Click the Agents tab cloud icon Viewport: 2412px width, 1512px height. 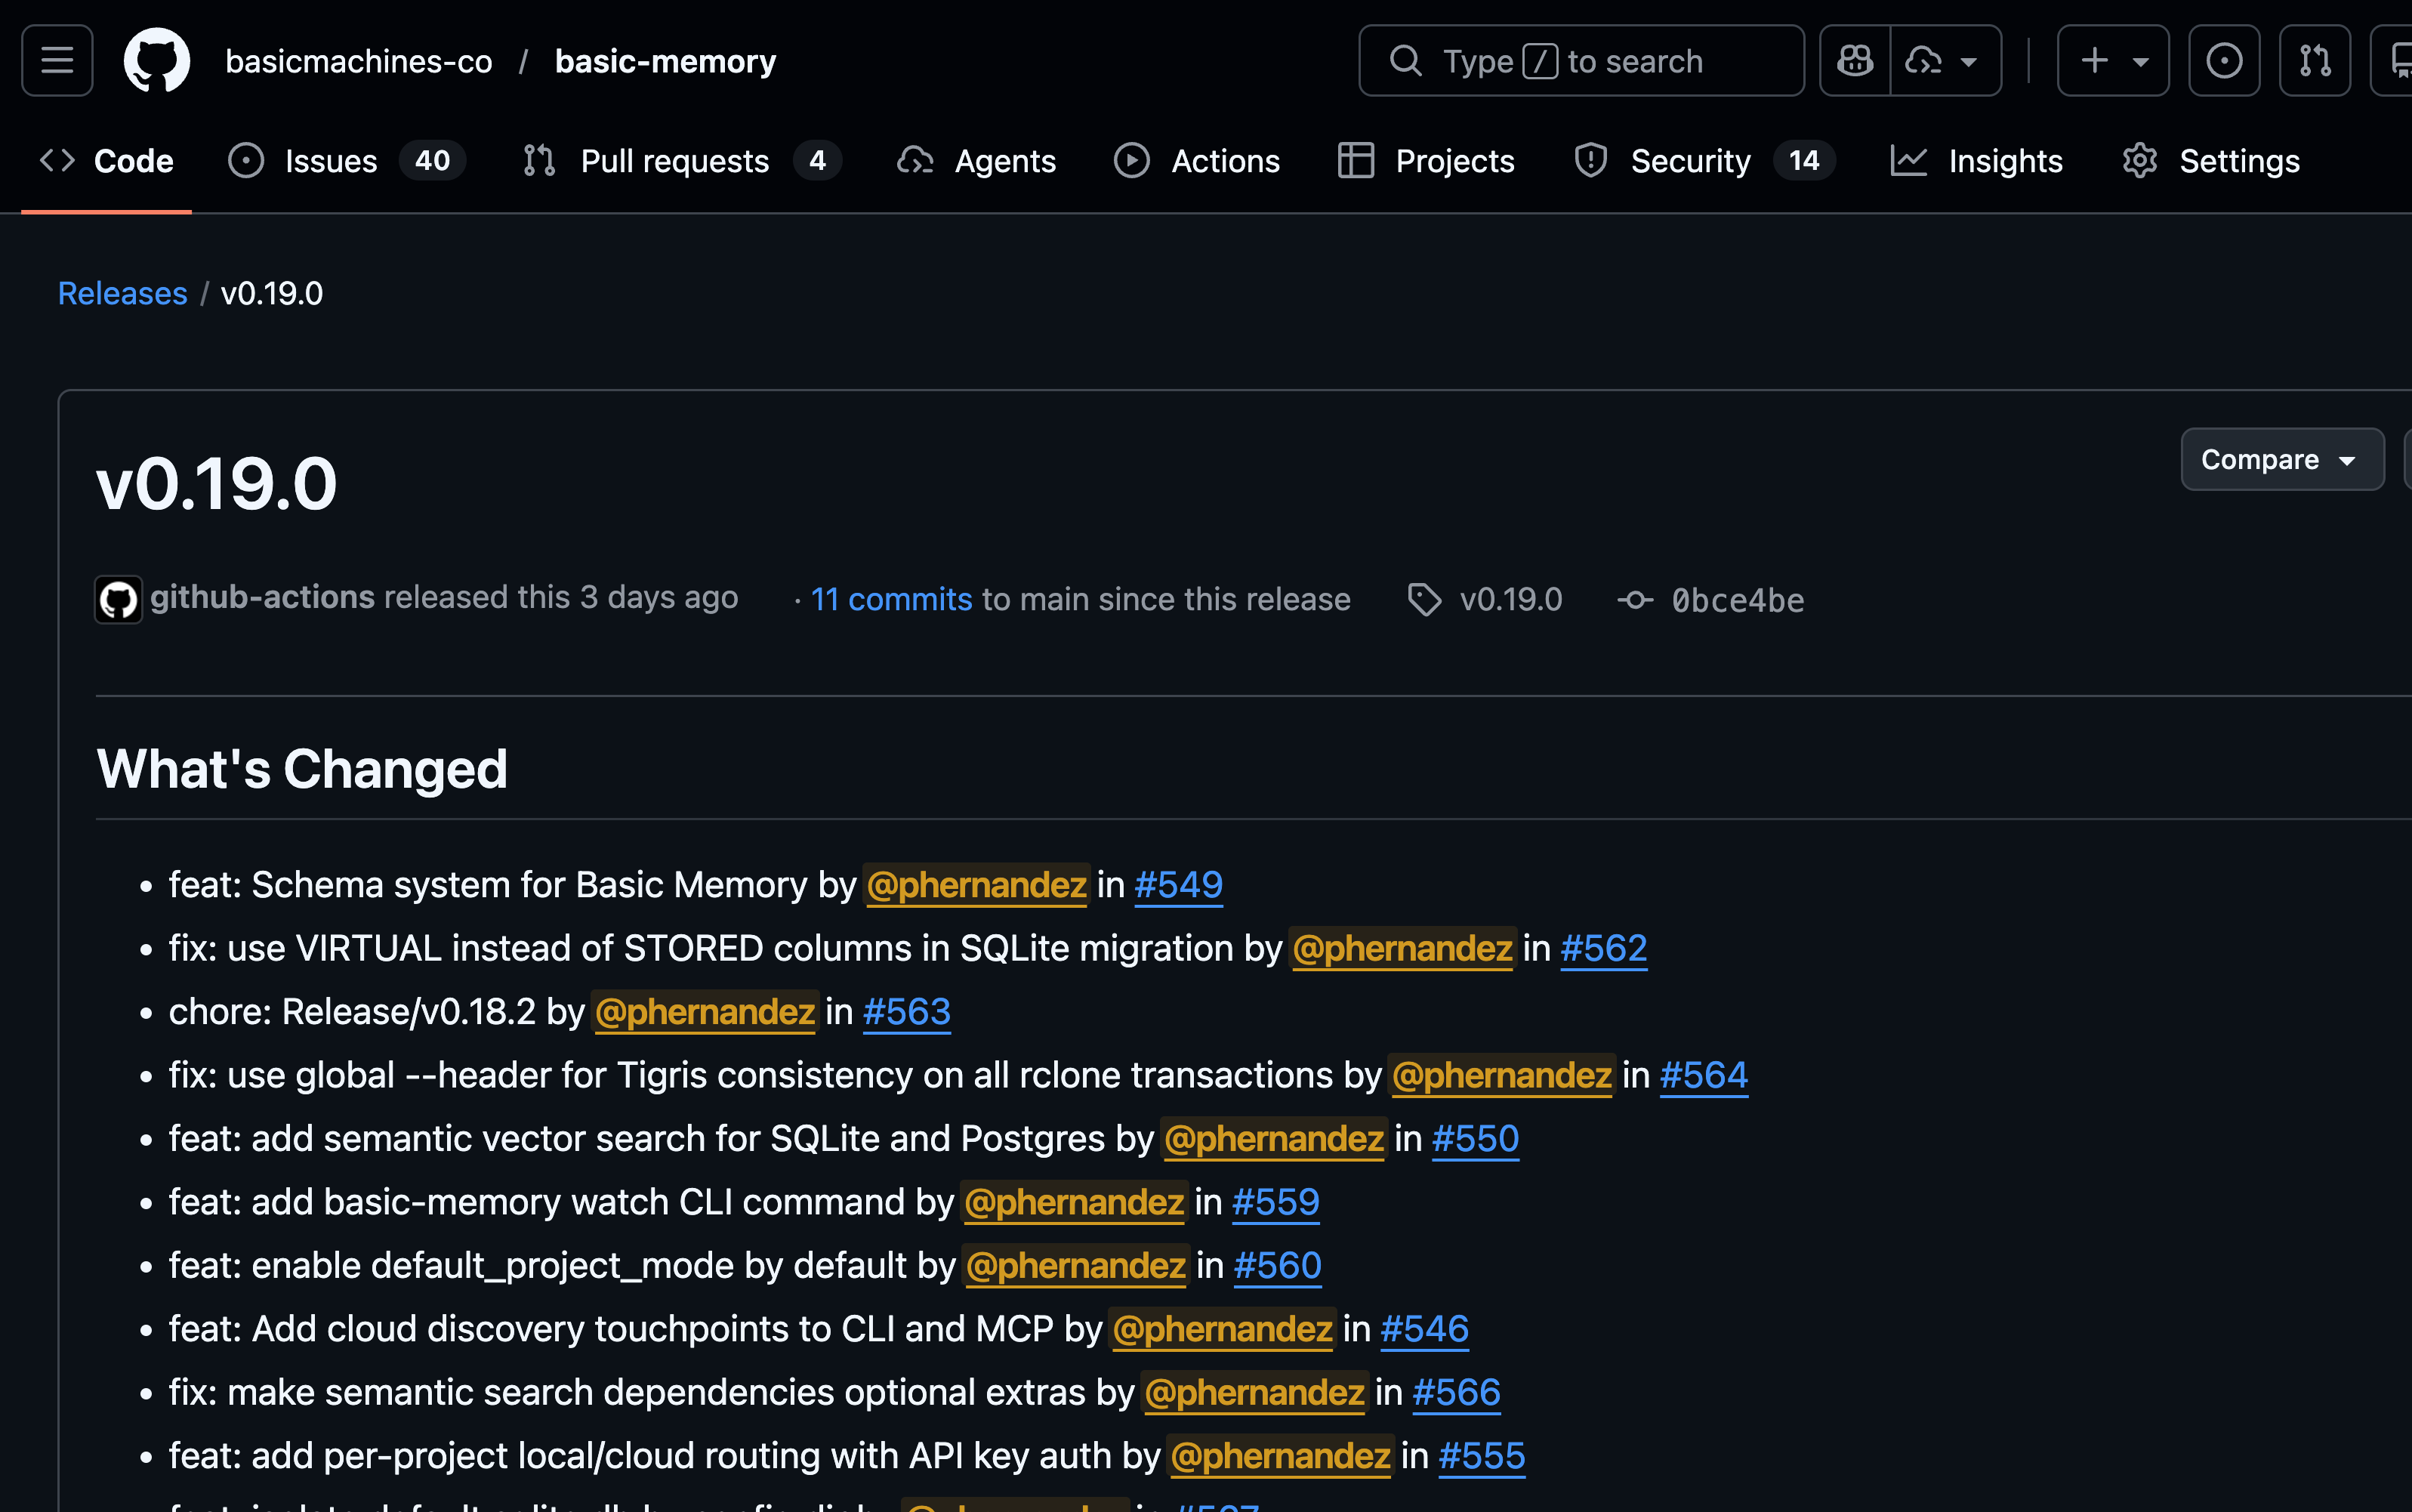(915, 161)
